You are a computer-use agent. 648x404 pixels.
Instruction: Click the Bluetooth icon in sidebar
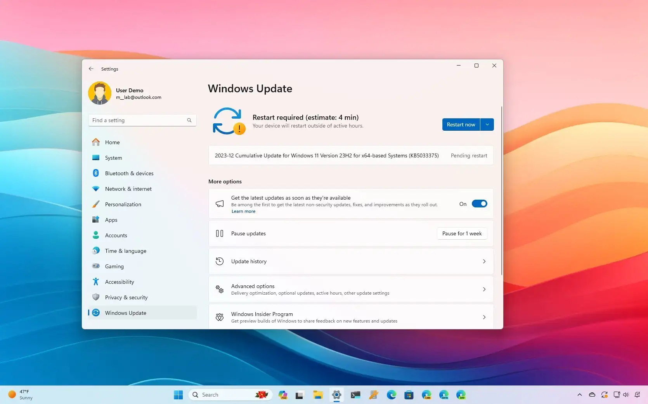click(x=96, y=173)
